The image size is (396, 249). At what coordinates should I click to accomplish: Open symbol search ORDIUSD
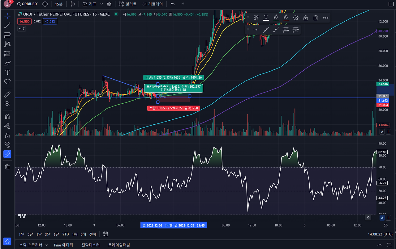point(28,4)
